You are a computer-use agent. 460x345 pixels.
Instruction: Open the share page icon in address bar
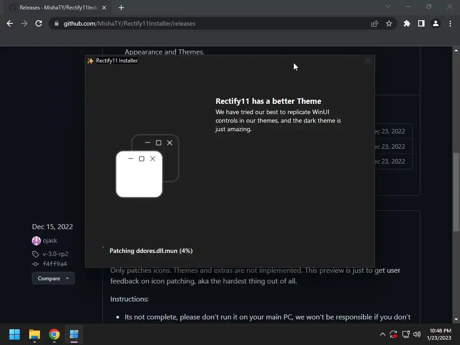coord(375,23)
